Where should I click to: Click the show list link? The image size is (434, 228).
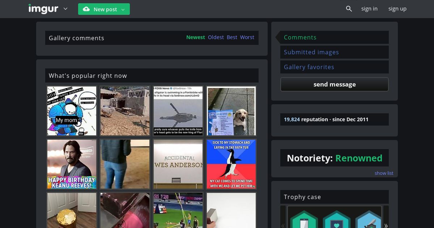[x=384, y=173]
